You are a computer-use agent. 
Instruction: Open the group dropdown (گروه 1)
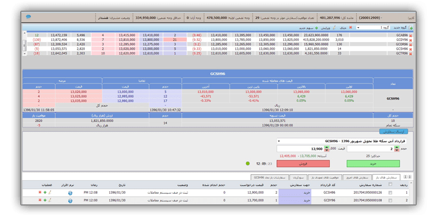click(374, 28)
